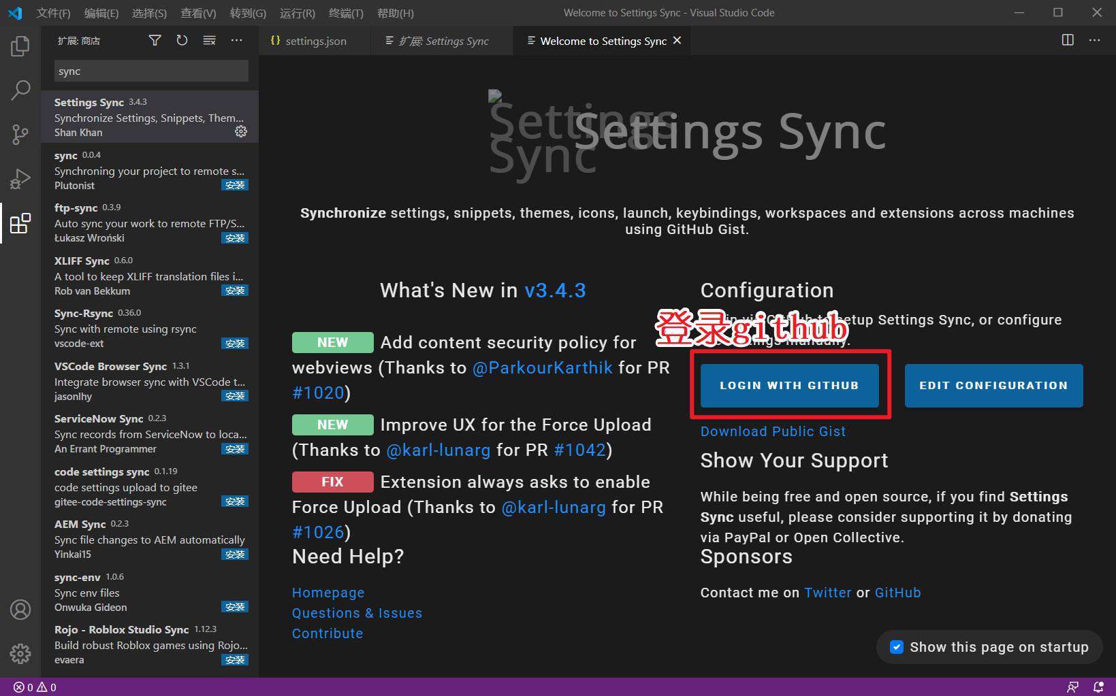Install the sync extension by Plutonist
The width and height of the screenshot is (1116, 696).
pos(235,185)
